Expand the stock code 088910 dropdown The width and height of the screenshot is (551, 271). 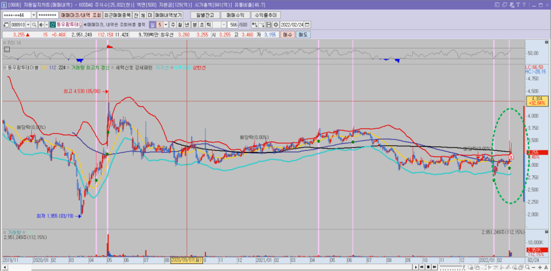(x=28, y=25)
